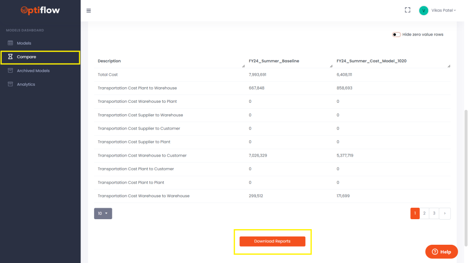Viewport: 468px width, 263px height.
Task: Open the Help button
Action: point(441,252)
